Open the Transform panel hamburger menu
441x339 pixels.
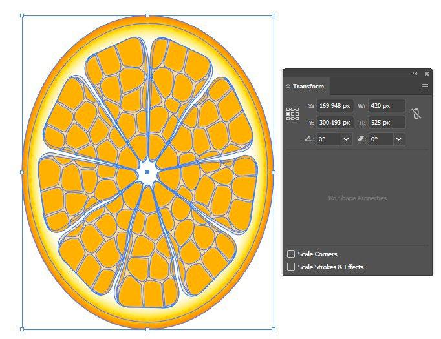(x=425, y=87)
